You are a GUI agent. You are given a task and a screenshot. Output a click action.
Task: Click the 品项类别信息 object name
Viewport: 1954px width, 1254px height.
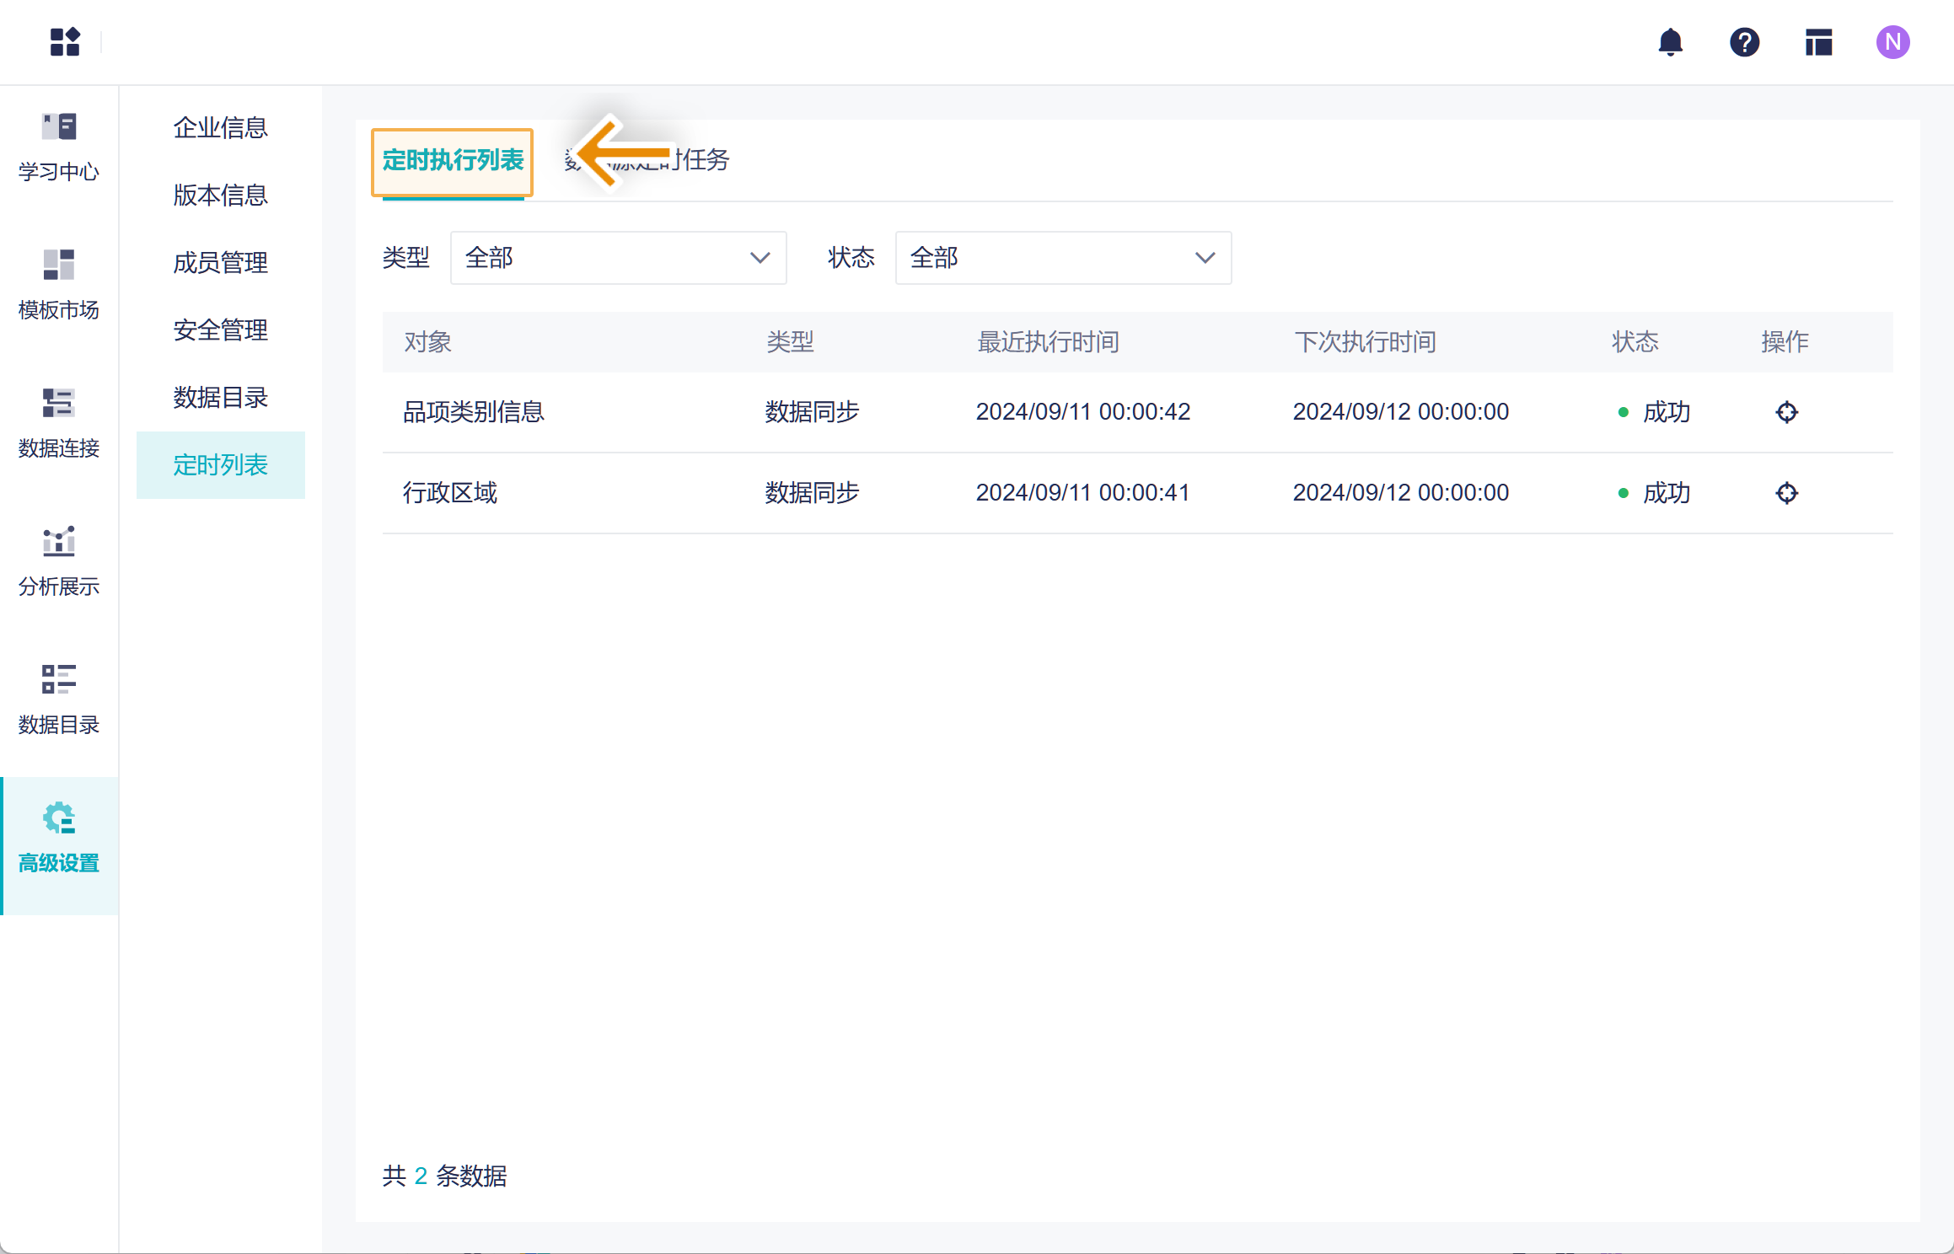point(474,412)
